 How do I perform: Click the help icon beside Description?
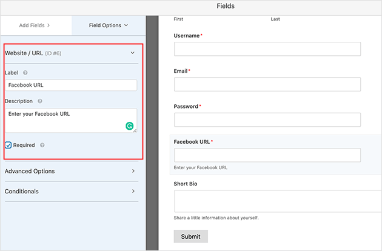(x=40, y=101)
